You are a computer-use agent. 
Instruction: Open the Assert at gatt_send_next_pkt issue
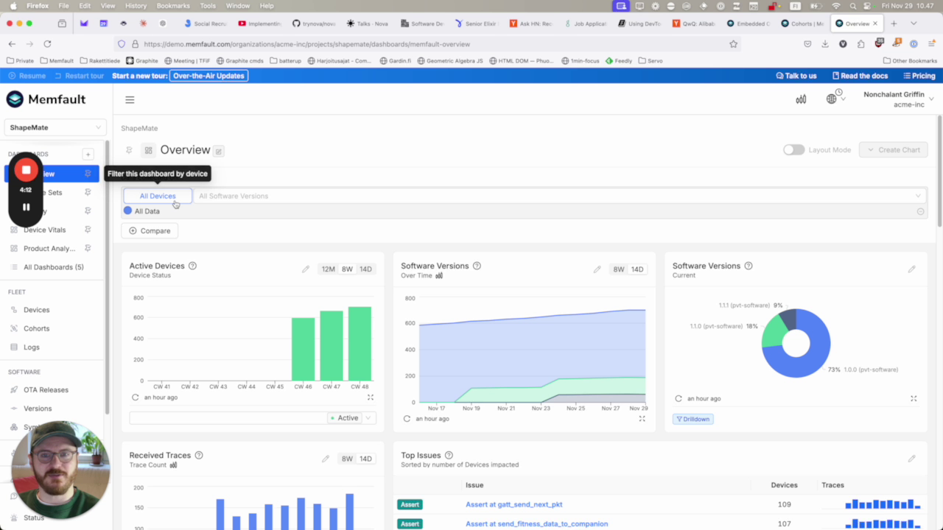(513, 505)
